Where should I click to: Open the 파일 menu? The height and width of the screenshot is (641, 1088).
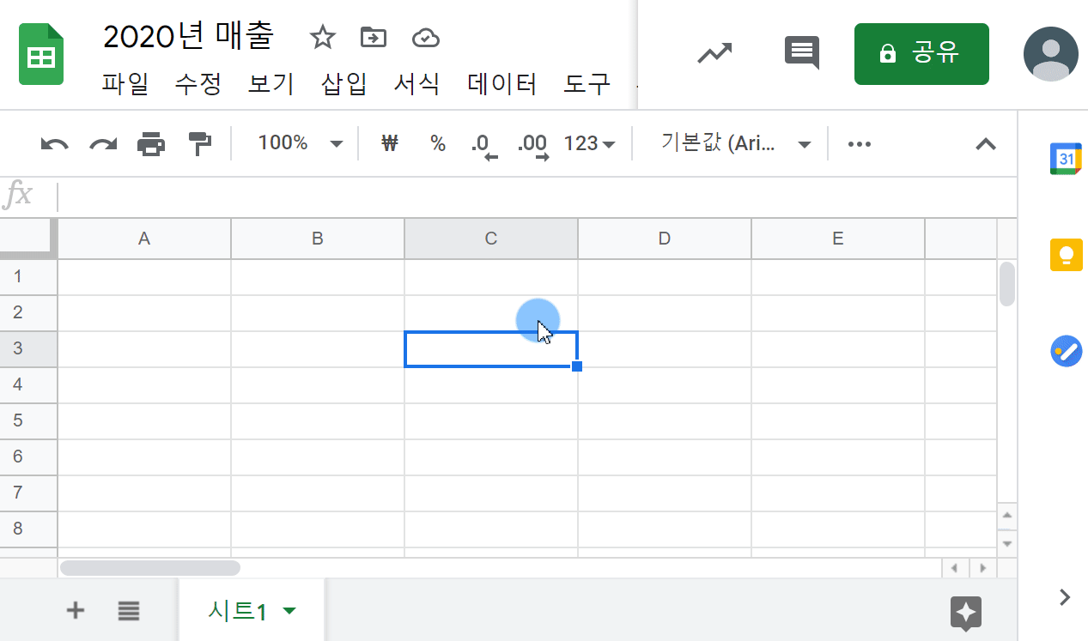point(125,84)
